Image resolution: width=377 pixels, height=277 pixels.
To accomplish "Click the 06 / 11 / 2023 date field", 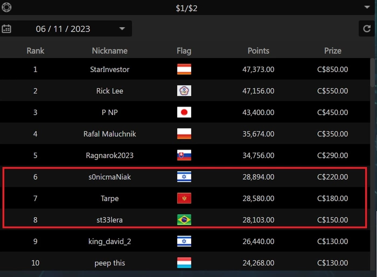I will pos(63,29).
